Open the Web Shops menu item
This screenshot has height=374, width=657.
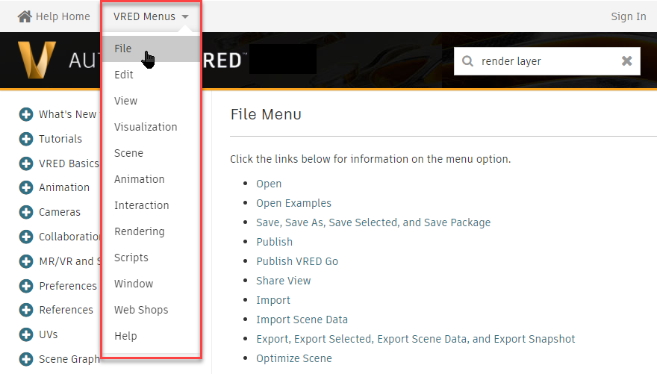click(141, 310)
